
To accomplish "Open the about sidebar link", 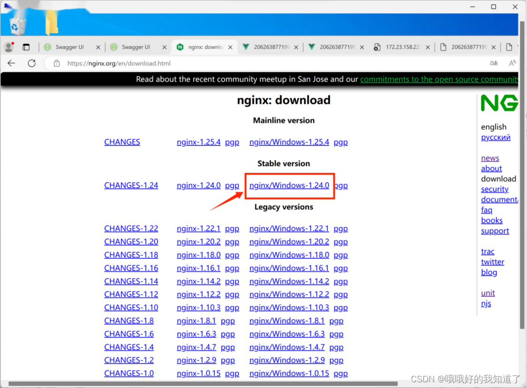I will 491,169.
